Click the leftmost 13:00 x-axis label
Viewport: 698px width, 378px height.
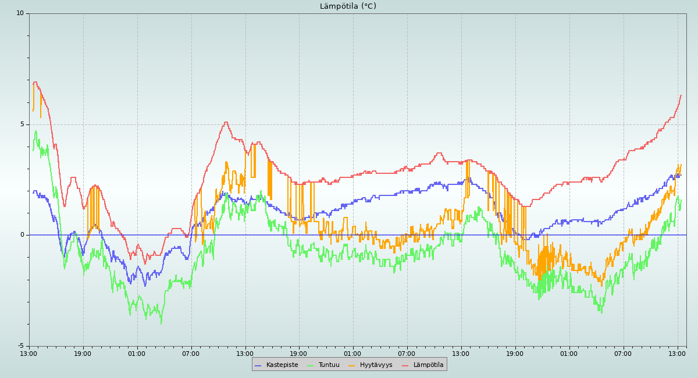[29, 354]
